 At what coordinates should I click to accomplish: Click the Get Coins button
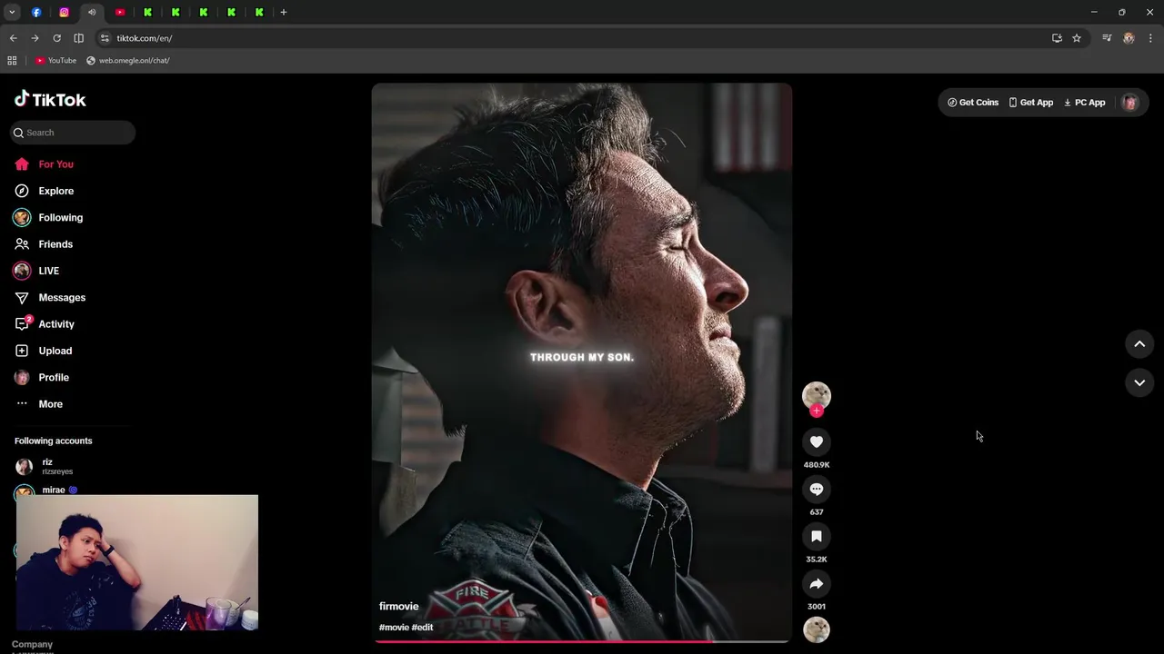973,103
